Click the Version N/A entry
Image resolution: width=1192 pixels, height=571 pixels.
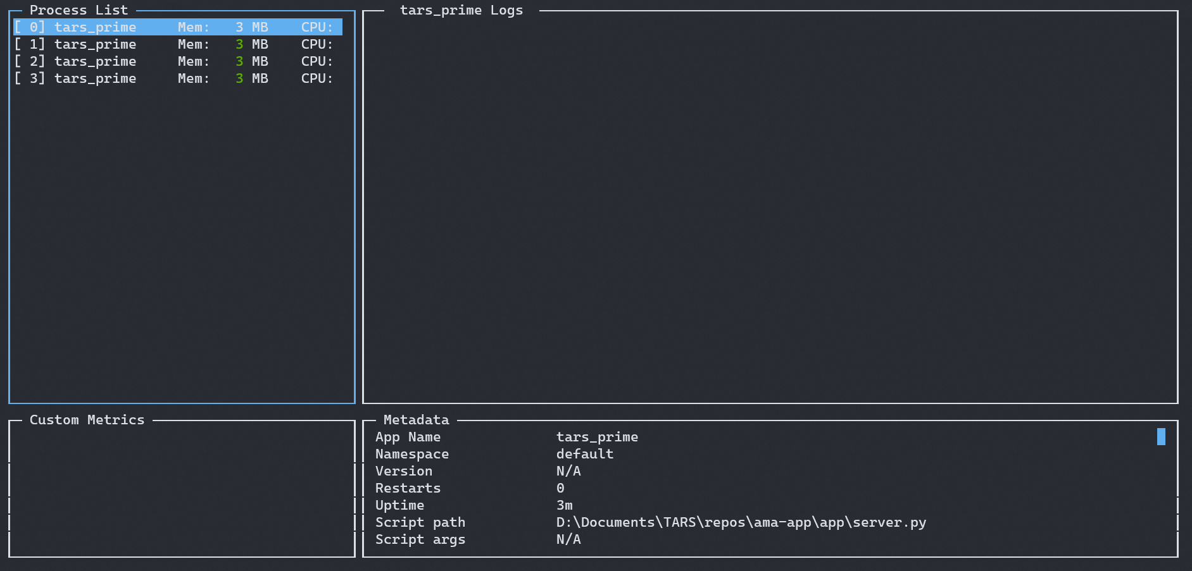click(567, 470)
